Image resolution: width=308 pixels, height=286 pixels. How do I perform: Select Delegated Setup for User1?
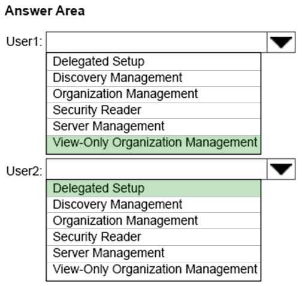coord(153,62)
